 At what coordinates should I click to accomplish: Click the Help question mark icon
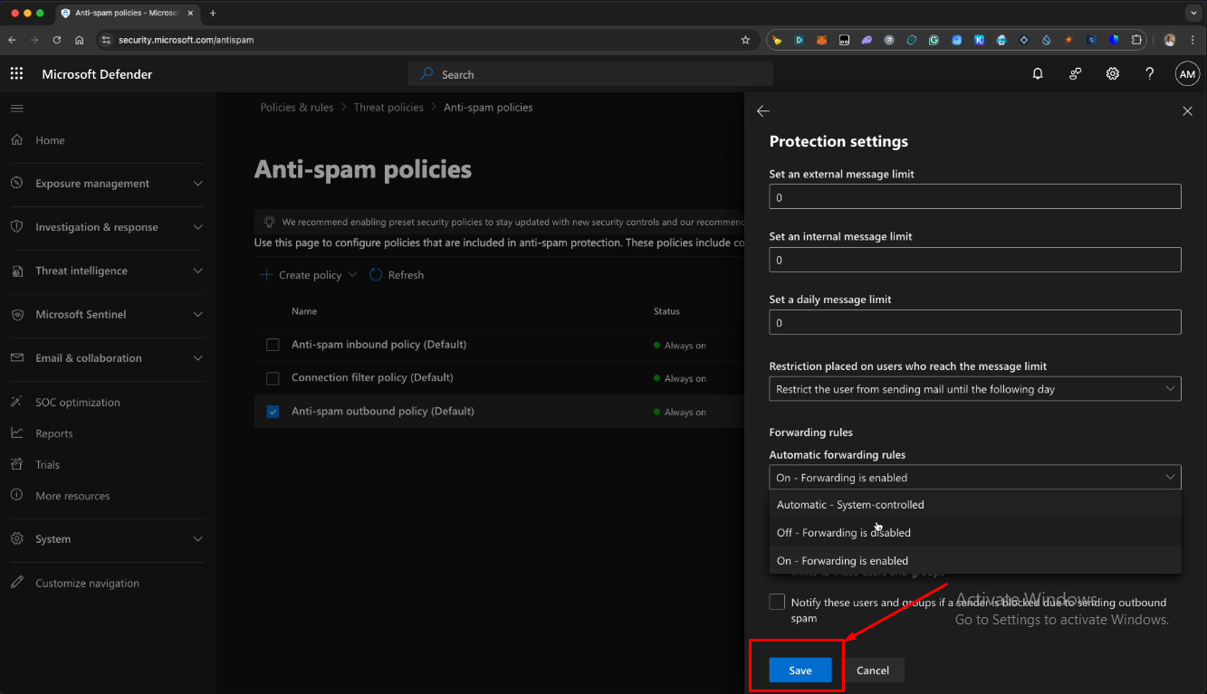1149,74
